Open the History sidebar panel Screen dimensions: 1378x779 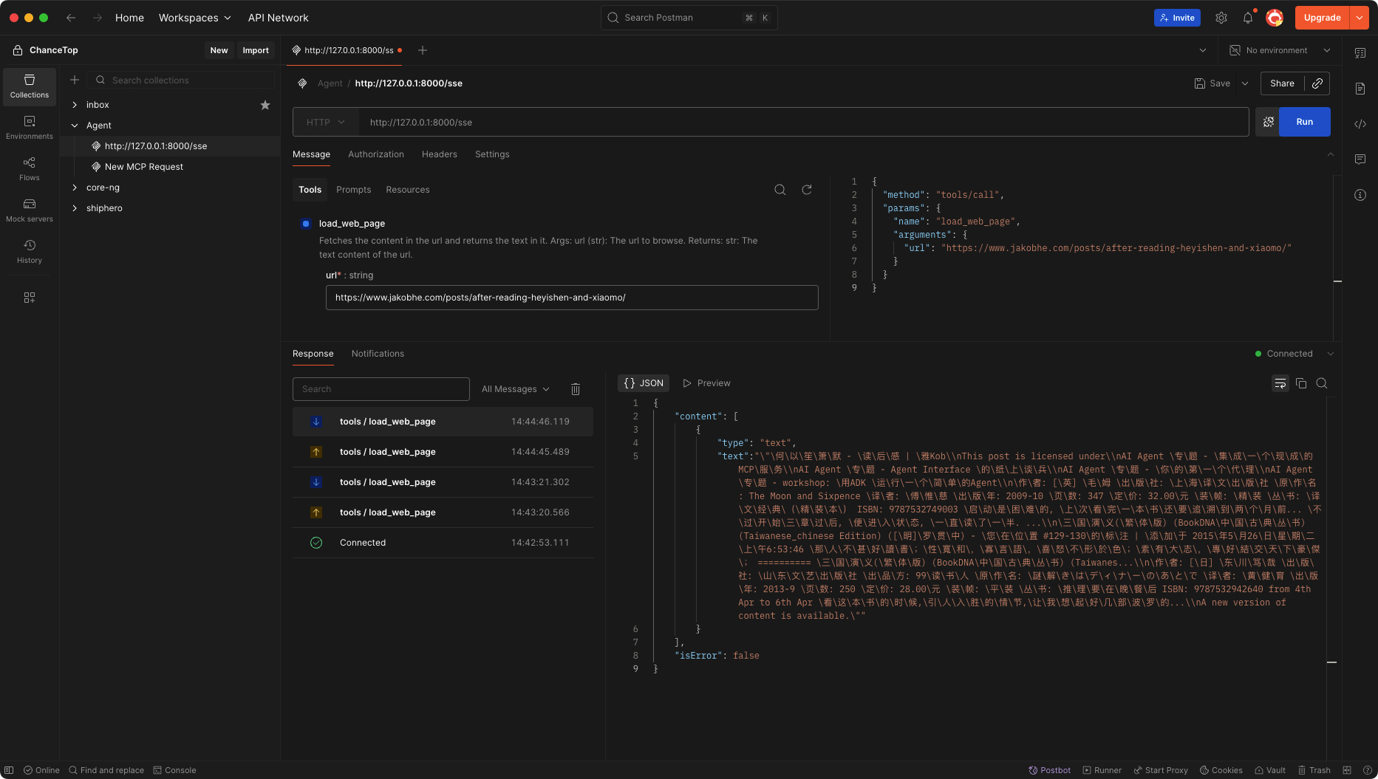[x=30, y=251]
